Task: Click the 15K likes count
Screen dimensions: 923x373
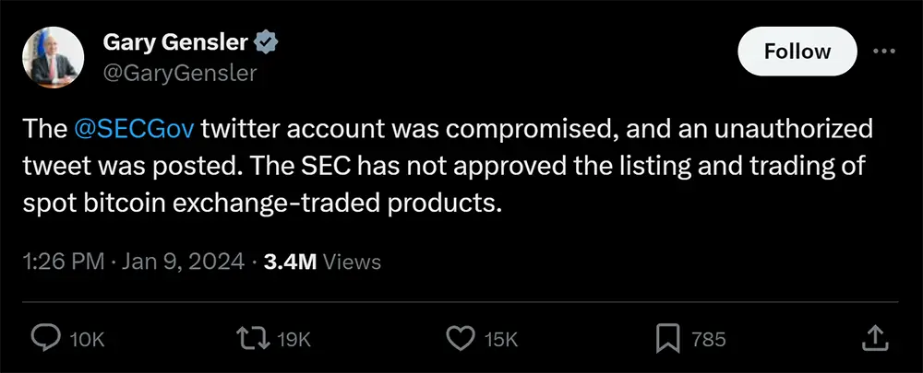Action: point(501,340)
